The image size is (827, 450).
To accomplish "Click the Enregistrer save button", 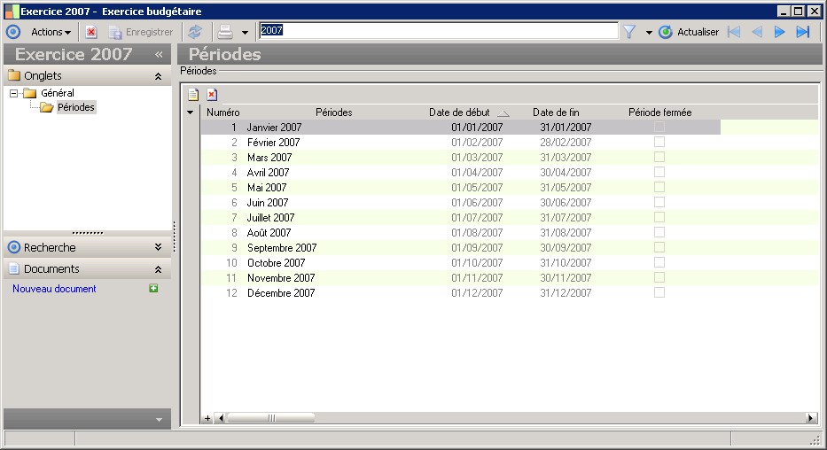I will [141, 32].
